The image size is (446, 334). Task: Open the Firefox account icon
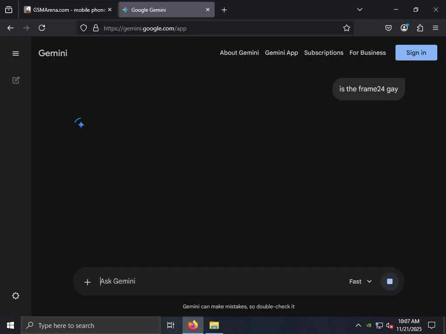pos(404,27)
